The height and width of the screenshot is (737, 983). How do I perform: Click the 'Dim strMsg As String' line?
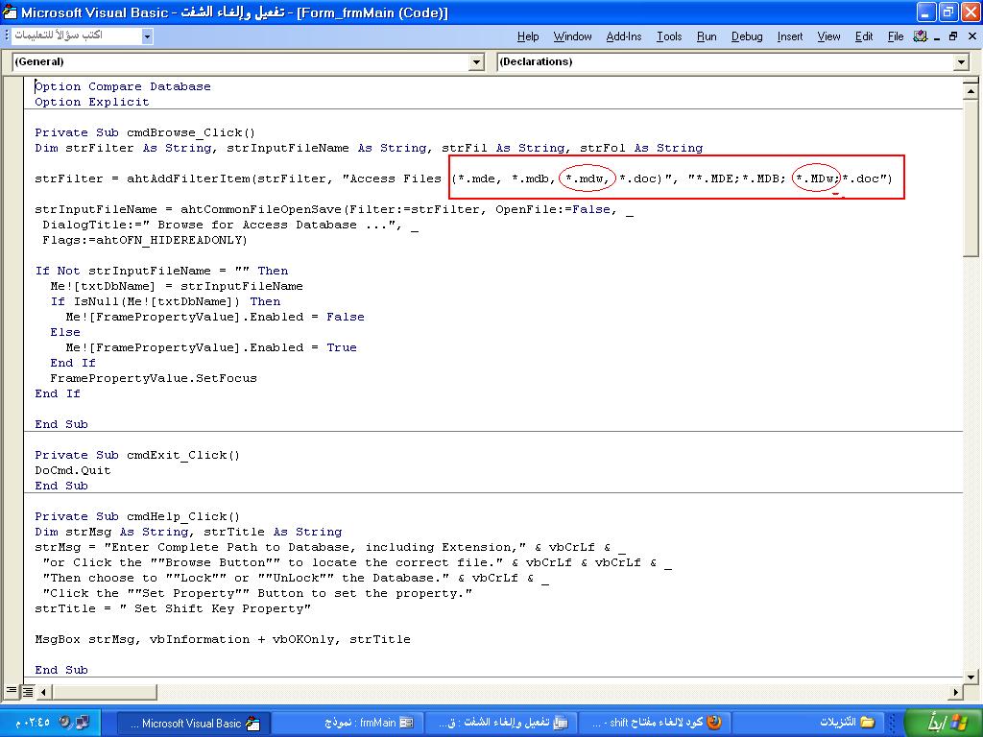tap(189, 532)
